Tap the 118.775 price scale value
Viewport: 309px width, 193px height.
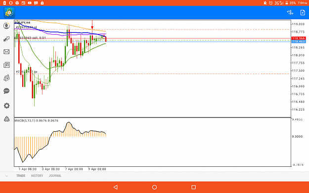click(298, 32)
